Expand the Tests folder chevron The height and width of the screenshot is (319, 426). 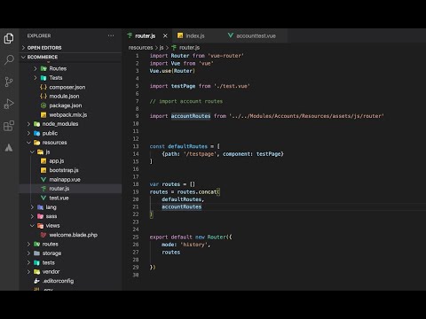pyautogui.click(x=35, y=78)
